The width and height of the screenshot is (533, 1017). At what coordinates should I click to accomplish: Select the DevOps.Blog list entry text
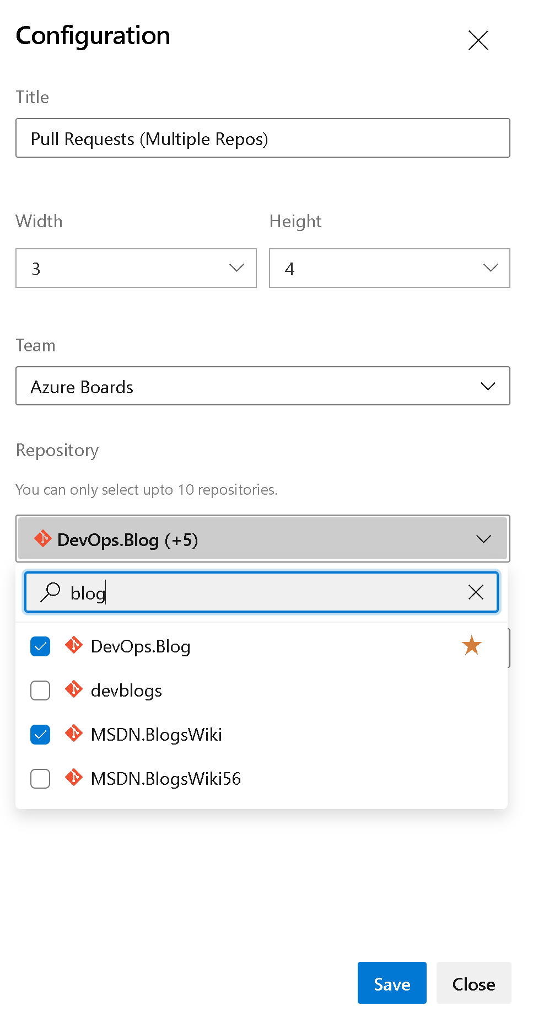(141, 646)
